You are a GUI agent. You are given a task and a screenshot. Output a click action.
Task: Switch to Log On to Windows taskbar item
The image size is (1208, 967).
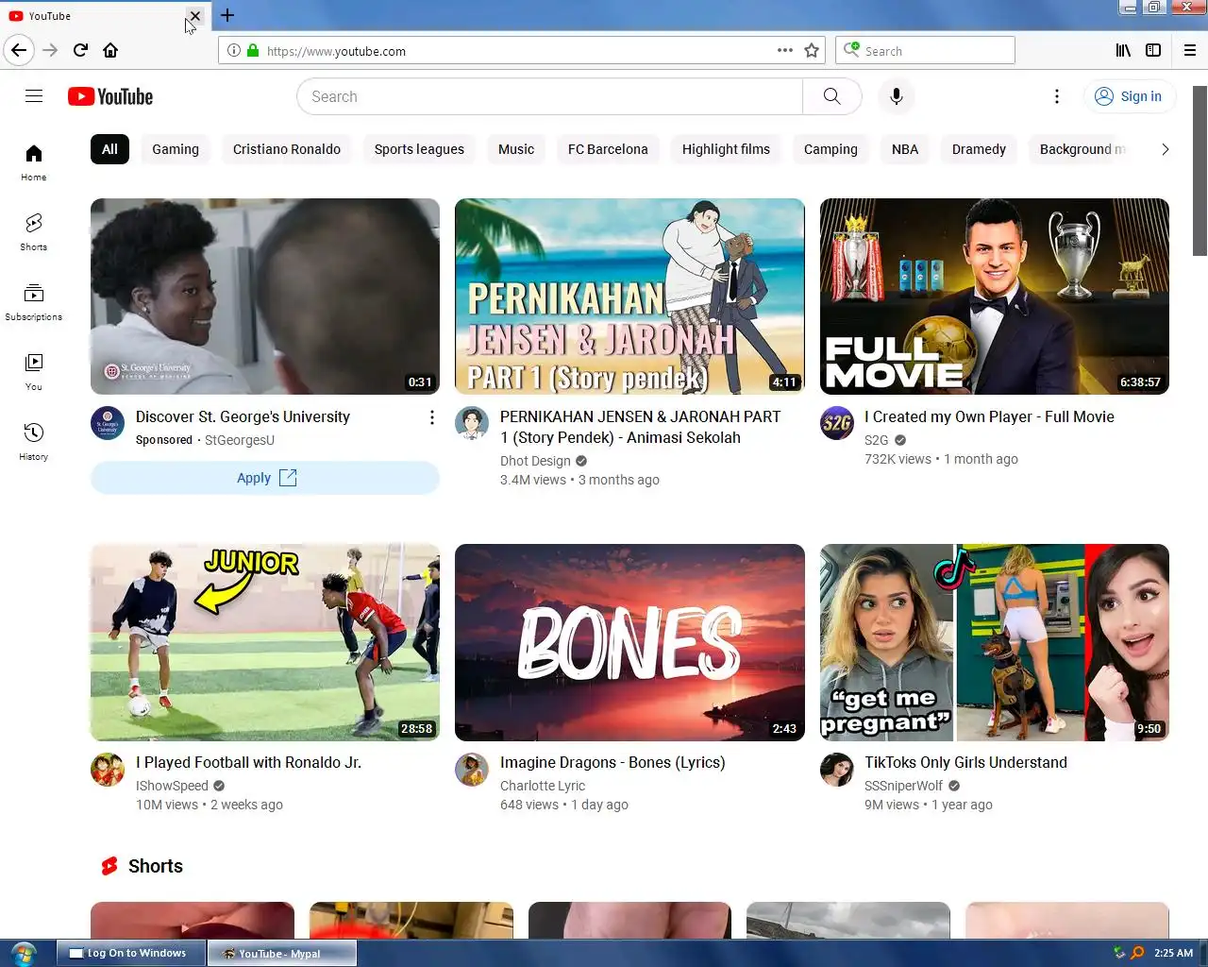pos(131,953)
